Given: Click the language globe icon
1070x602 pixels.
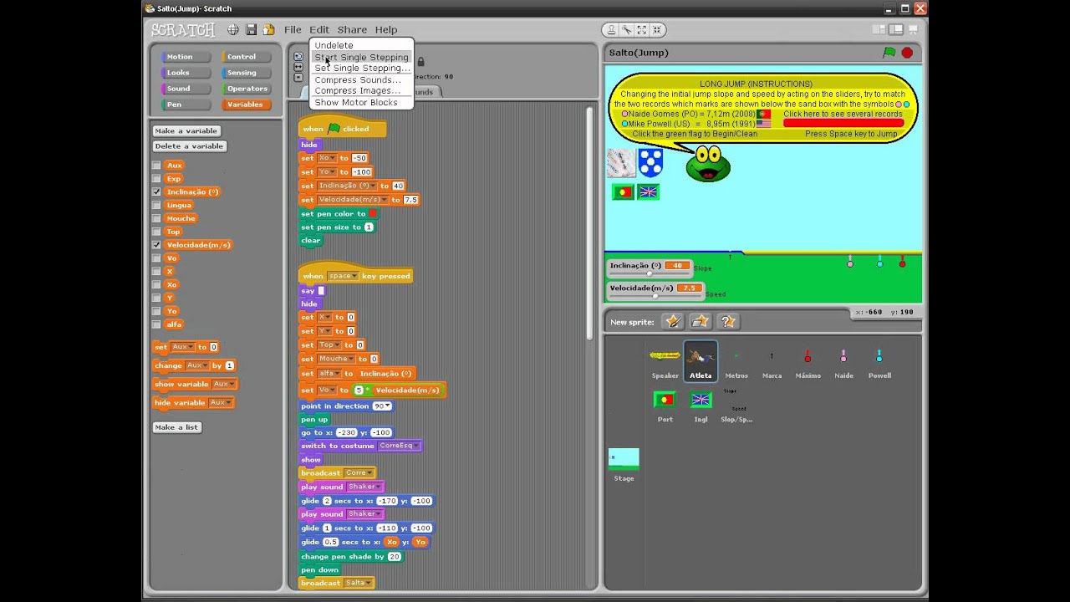Looking at the screenshot, I should tap(233, 29).
